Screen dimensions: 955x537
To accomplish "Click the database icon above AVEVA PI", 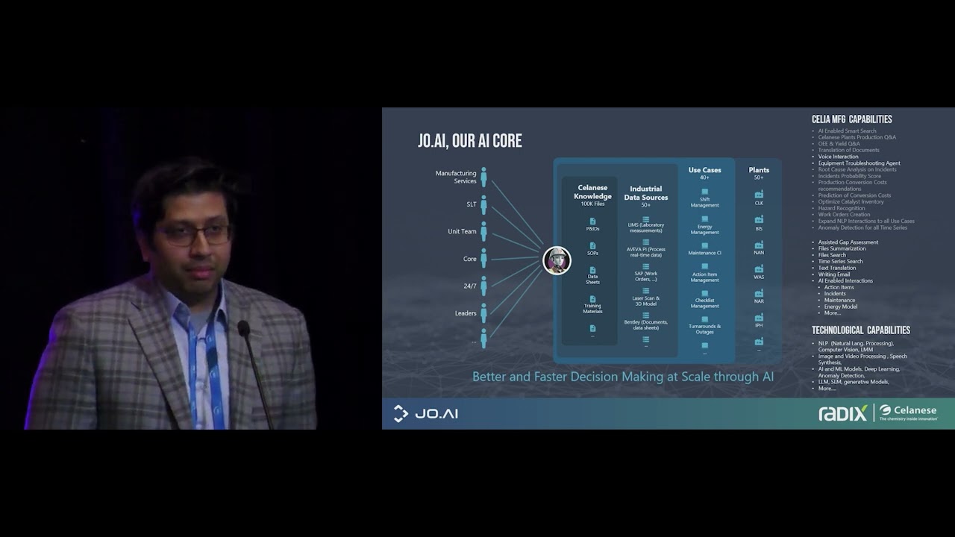I will click(645, 242).
